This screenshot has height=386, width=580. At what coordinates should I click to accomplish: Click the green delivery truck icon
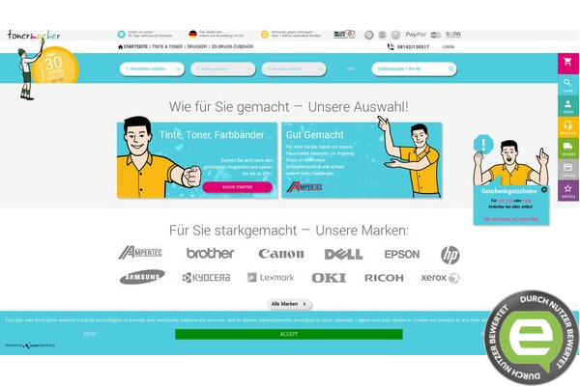567,148
